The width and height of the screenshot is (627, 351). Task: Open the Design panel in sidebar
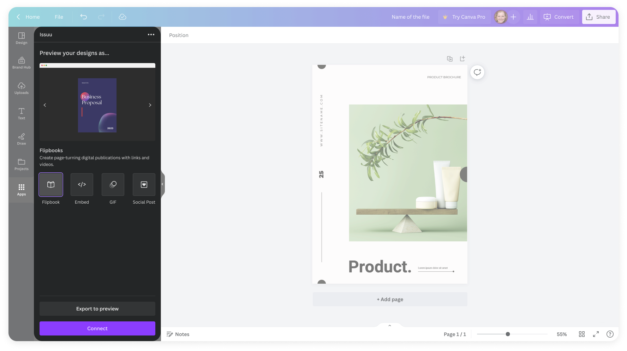[22, 38]
